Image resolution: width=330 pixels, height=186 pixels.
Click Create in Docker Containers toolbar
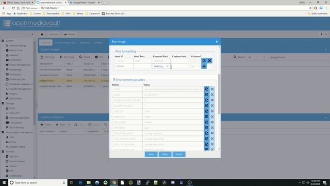[46, 125]
